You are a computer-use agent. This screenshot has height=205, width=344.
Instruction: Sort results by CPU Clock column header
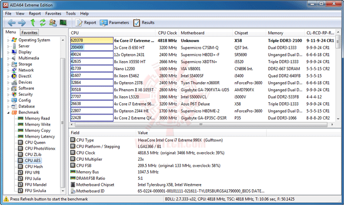click(167, 33)
